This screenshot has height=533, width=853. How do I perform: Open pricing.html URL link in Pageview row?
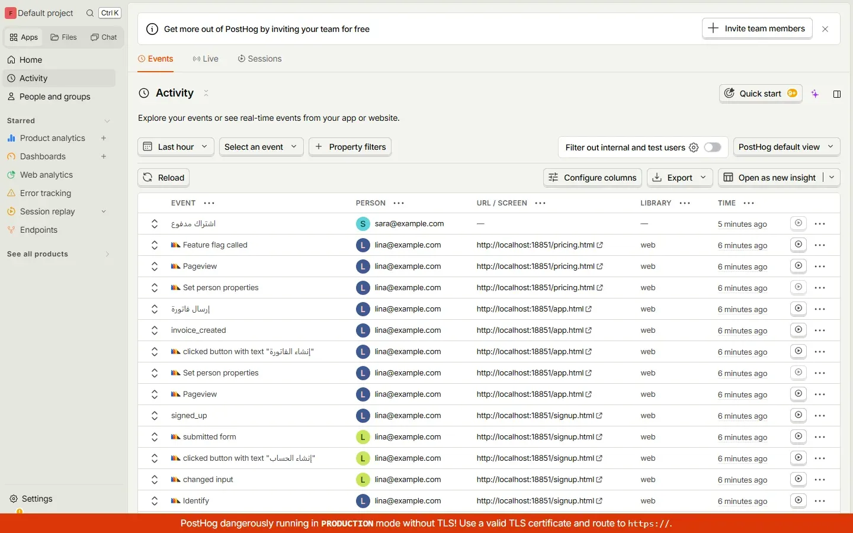(x=540, y=266)
